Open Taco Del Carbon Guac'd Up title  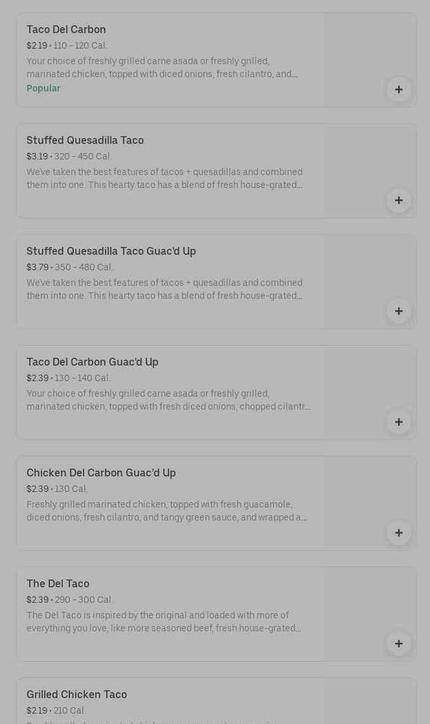[92, 362]
